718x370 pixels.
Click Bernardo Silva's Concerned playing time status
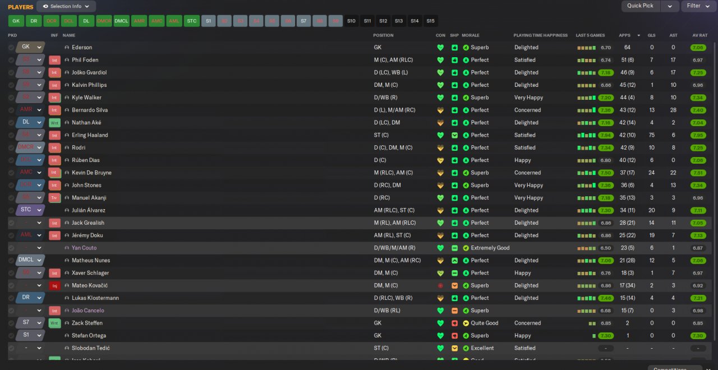[x=527, y=110]
